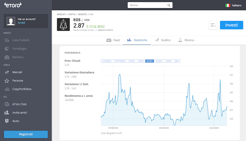The height and width of the screenshot is (141, 246).
Task: Click the Italian flag icon
Action: 228,5
